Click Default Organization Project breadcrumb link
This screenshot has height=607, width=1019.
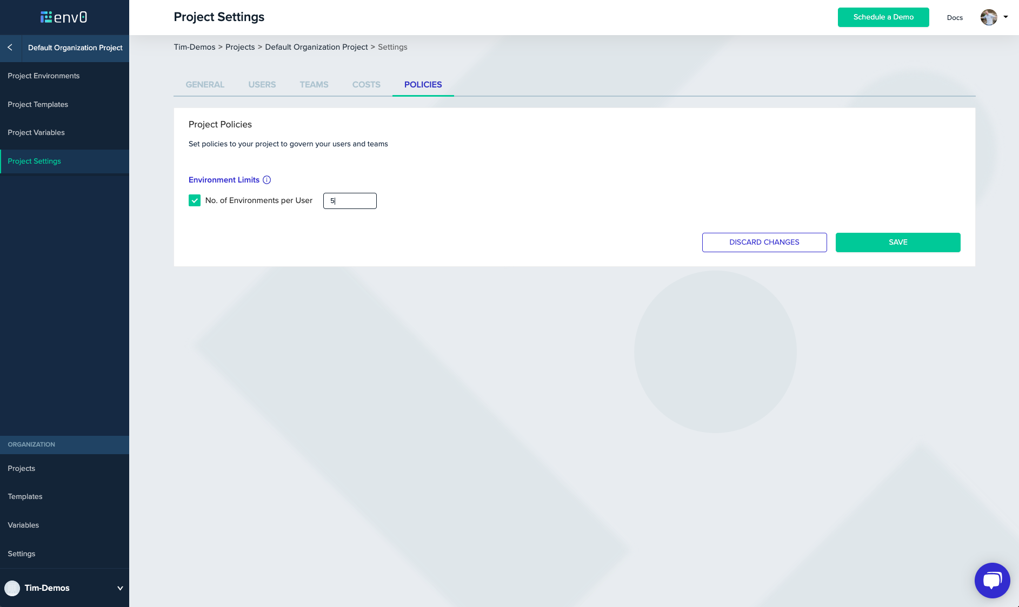pos(316,47)
